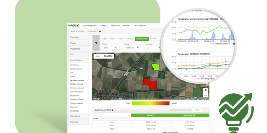Click the Custom period button
The width and height of the screenshot is (267, 133).
click(142, 39)
